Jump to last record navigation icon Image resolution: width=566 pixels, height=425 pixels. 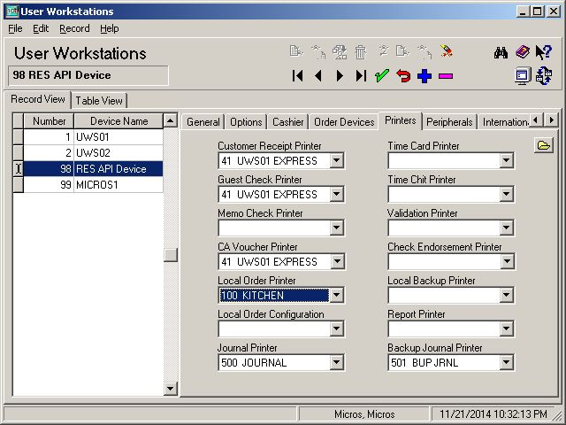(x=361, y=76)
